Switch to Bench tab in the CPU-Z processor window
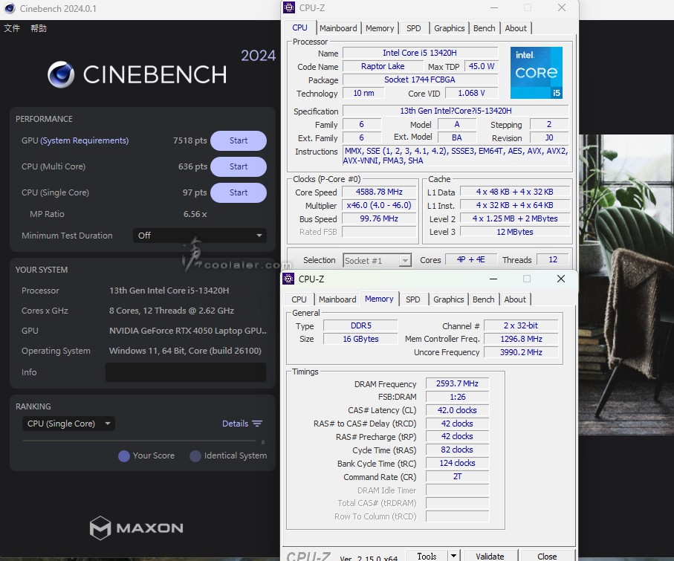The image size is (674, 561). tap(484, 28)
